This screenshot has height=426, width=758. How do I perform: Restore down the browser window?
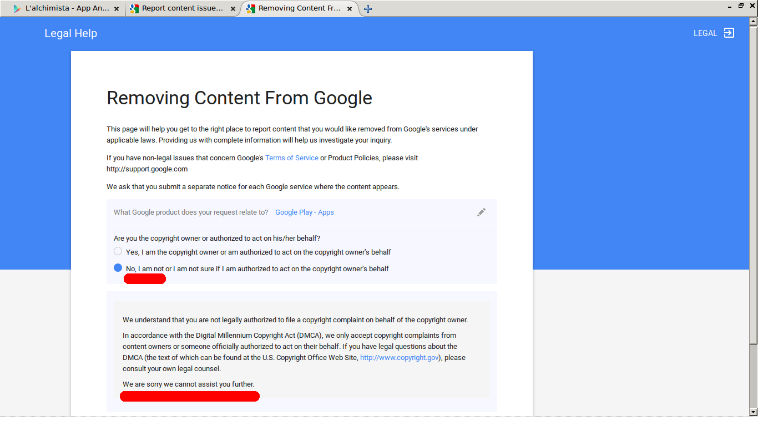point(741,6)
